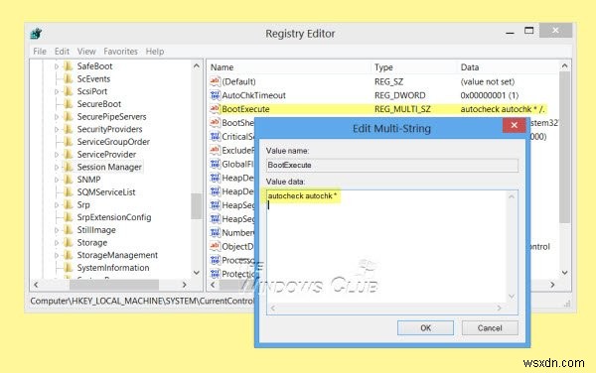Confirm with the OK button
The image size is (596, 373).
point(425,327)
